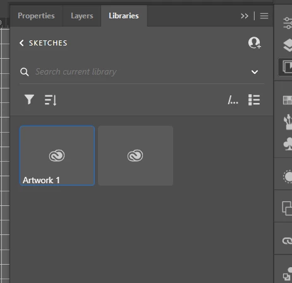Image resolution: width=292 pixels, height=283 pixels.
Task: Open Libraries panel icon in dock
Action: point(287,67)
